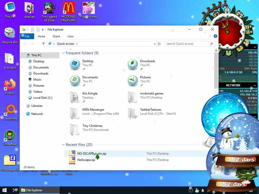
Task: Switch to the Share ribbon tab
Action: coord(56,36)
